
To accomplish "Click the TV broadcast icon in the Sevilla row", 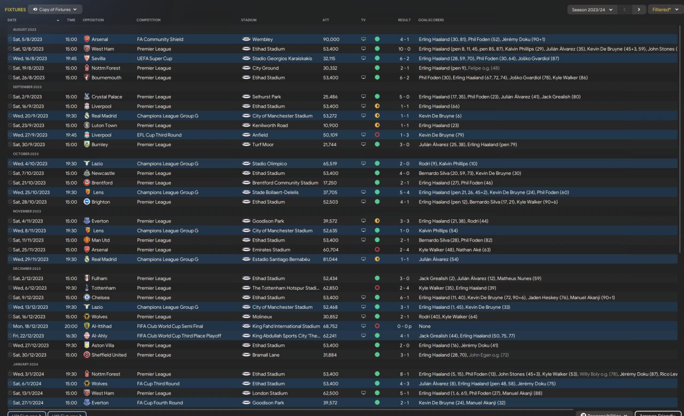I will tap(364, 59).
